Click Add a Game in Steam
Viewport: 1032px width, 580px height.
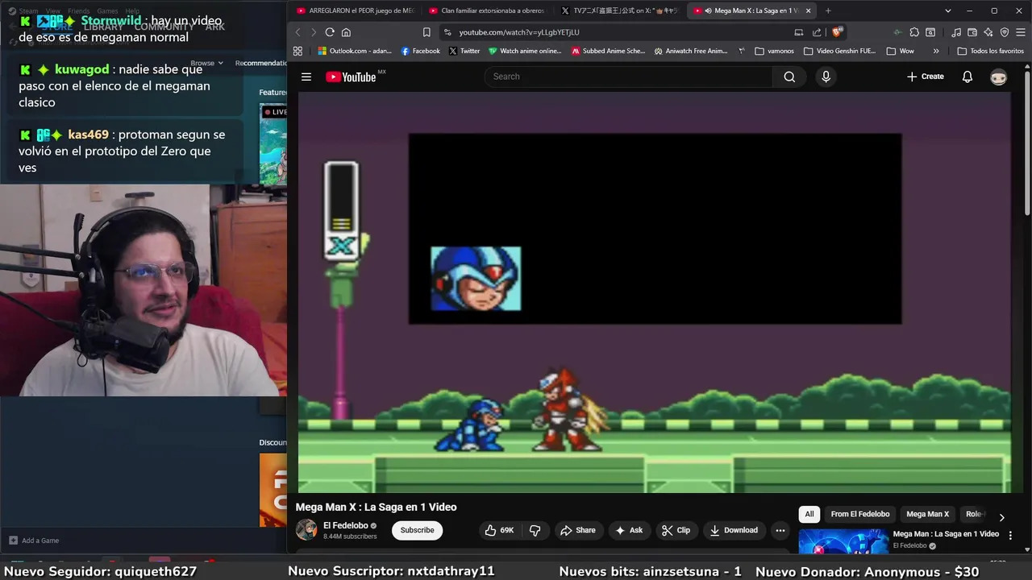[x=34, y=541]
